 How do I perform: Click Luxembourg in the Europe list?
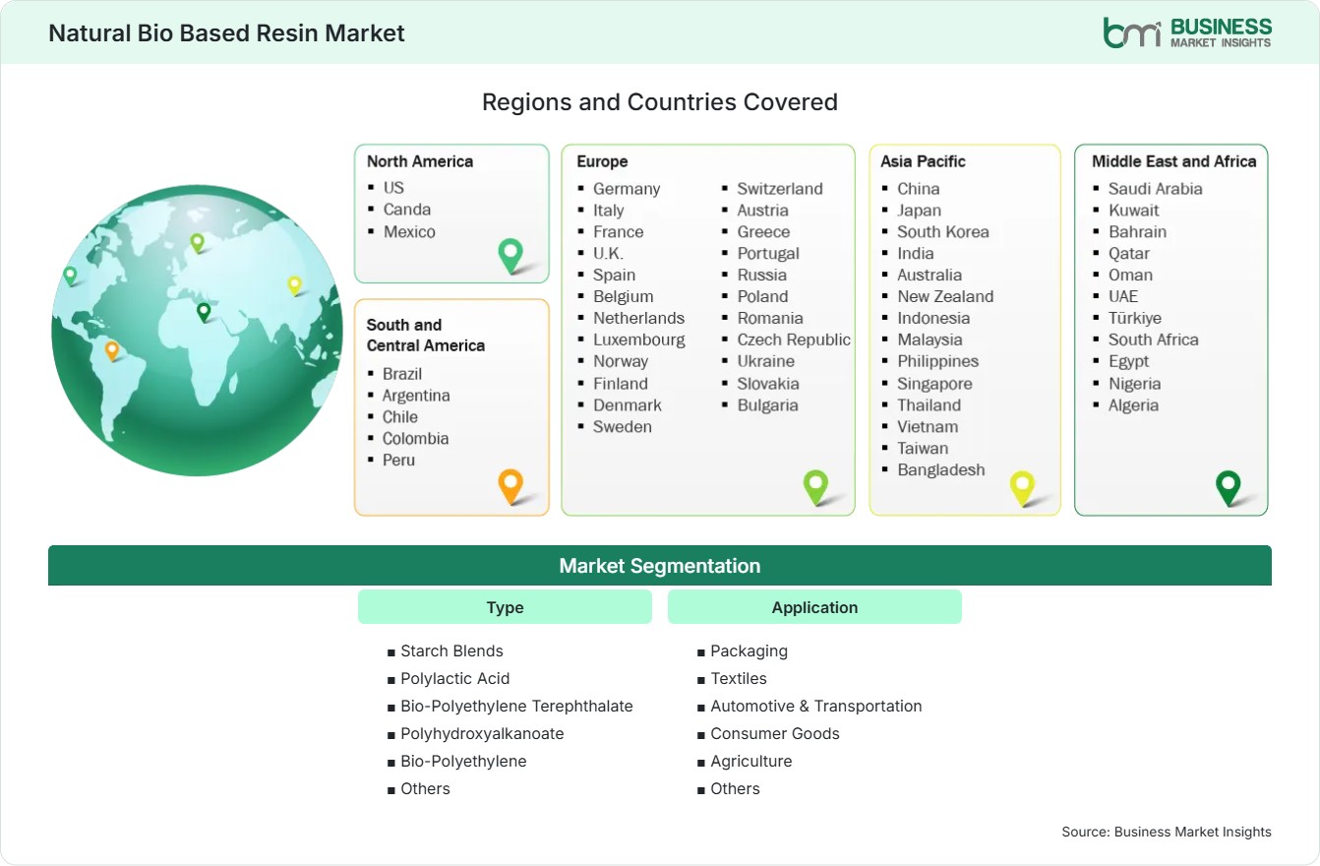639,340
